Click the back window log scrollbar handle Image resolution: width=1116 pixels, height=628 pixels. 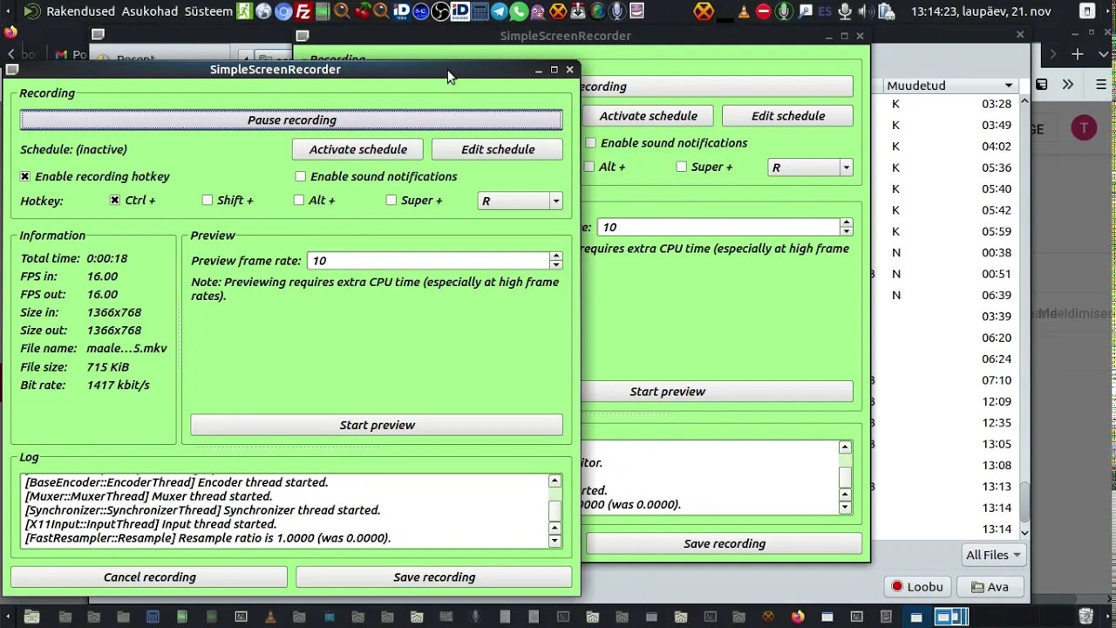tap(845, 477)
